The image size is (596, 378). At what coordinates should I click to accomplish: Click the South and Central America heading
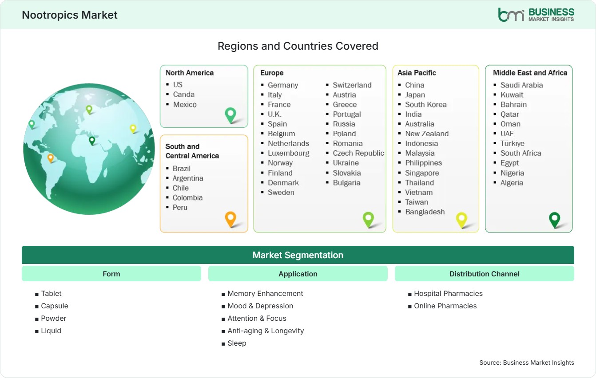pyautogui.click(x=192, y=151)
